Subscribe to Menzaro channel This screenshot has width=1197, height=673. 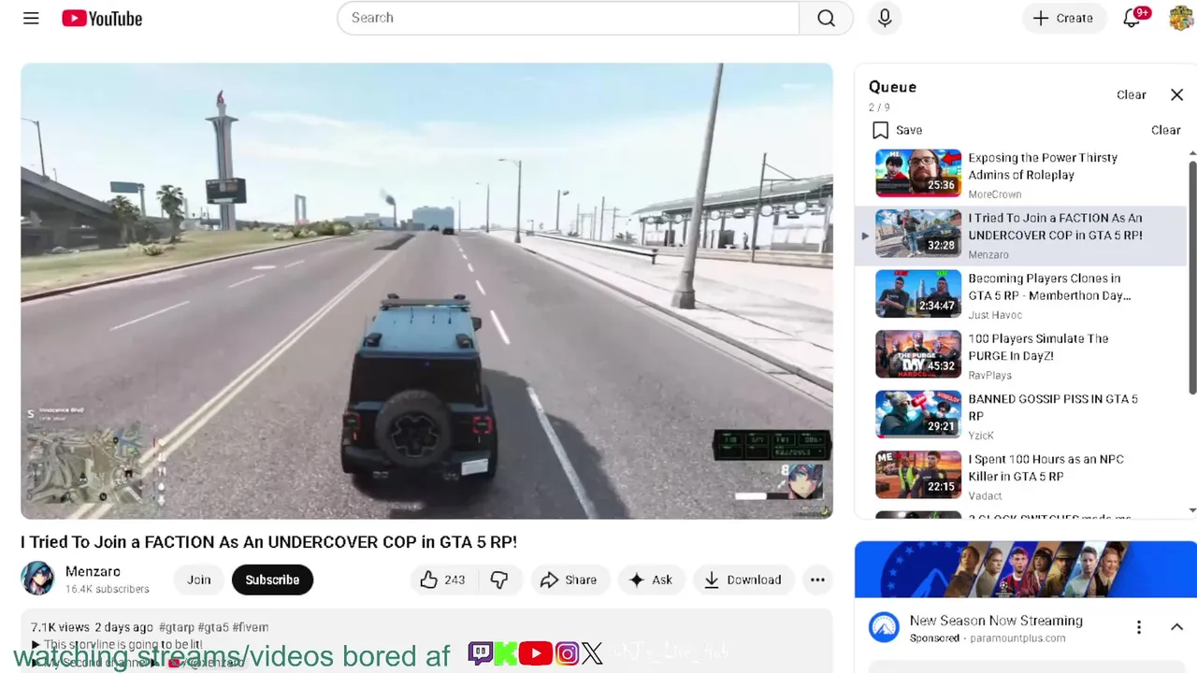[x=272, y=580]
